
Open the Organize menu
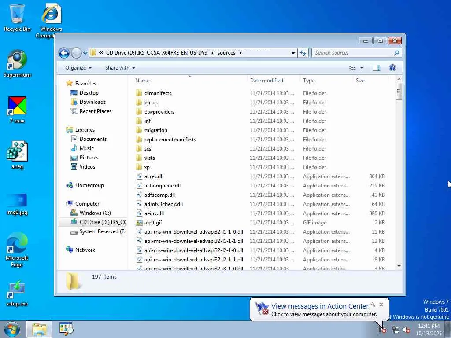tap(78, 68)
